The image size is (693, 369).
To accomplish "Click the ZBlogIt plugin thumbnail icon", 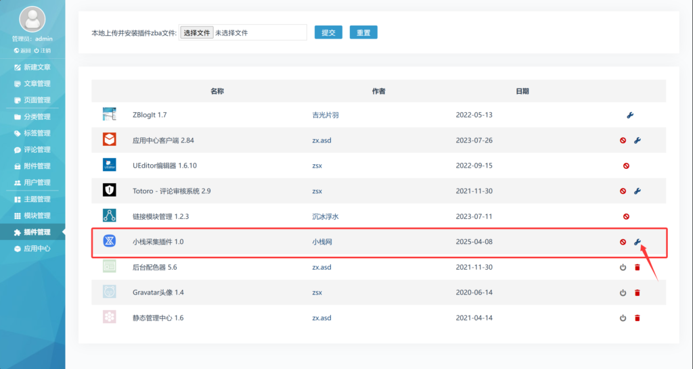I will point(109,114).
